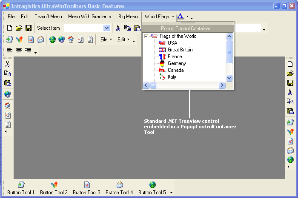Click the Cut scissors icon in the left sidebar

tap(7, 64)
